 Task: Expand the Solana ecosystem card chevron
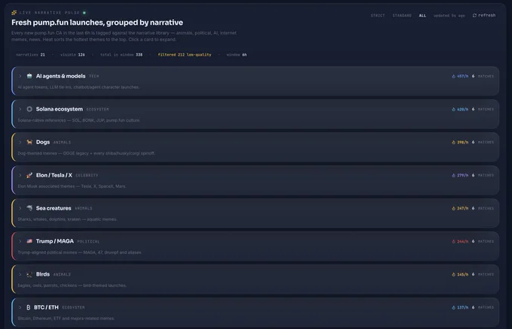coord(20,109)
